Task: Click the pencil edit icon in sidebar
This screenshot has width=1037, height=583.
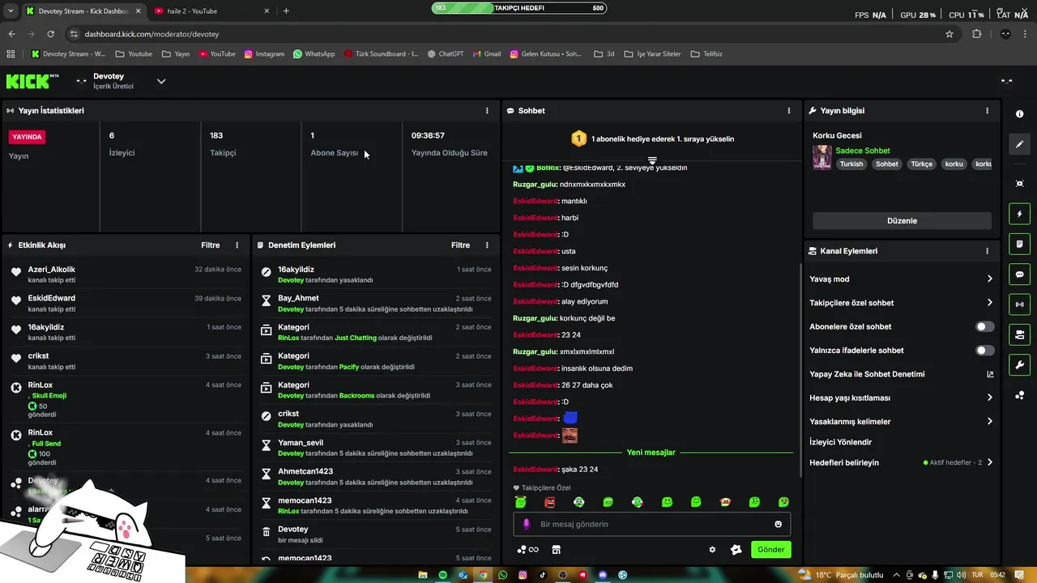Action: (x=1019, y=144)
